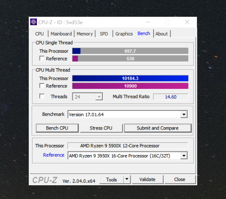
Task: Click the CPU Multi Thread group label
Action: tap(53, 70)
